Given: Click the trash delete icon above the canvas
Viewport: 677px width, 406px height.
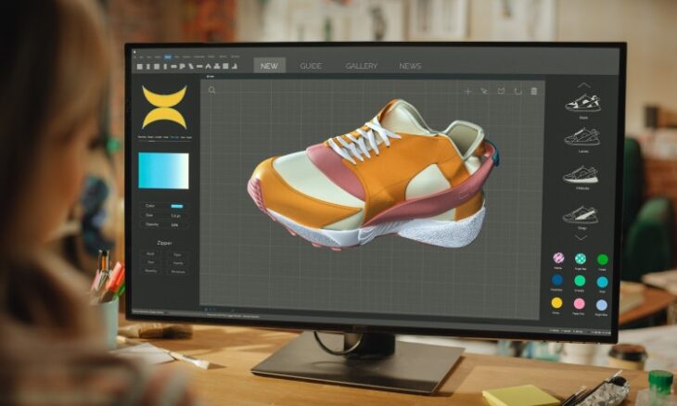Looking at the screenshot, I should [534, 91].
